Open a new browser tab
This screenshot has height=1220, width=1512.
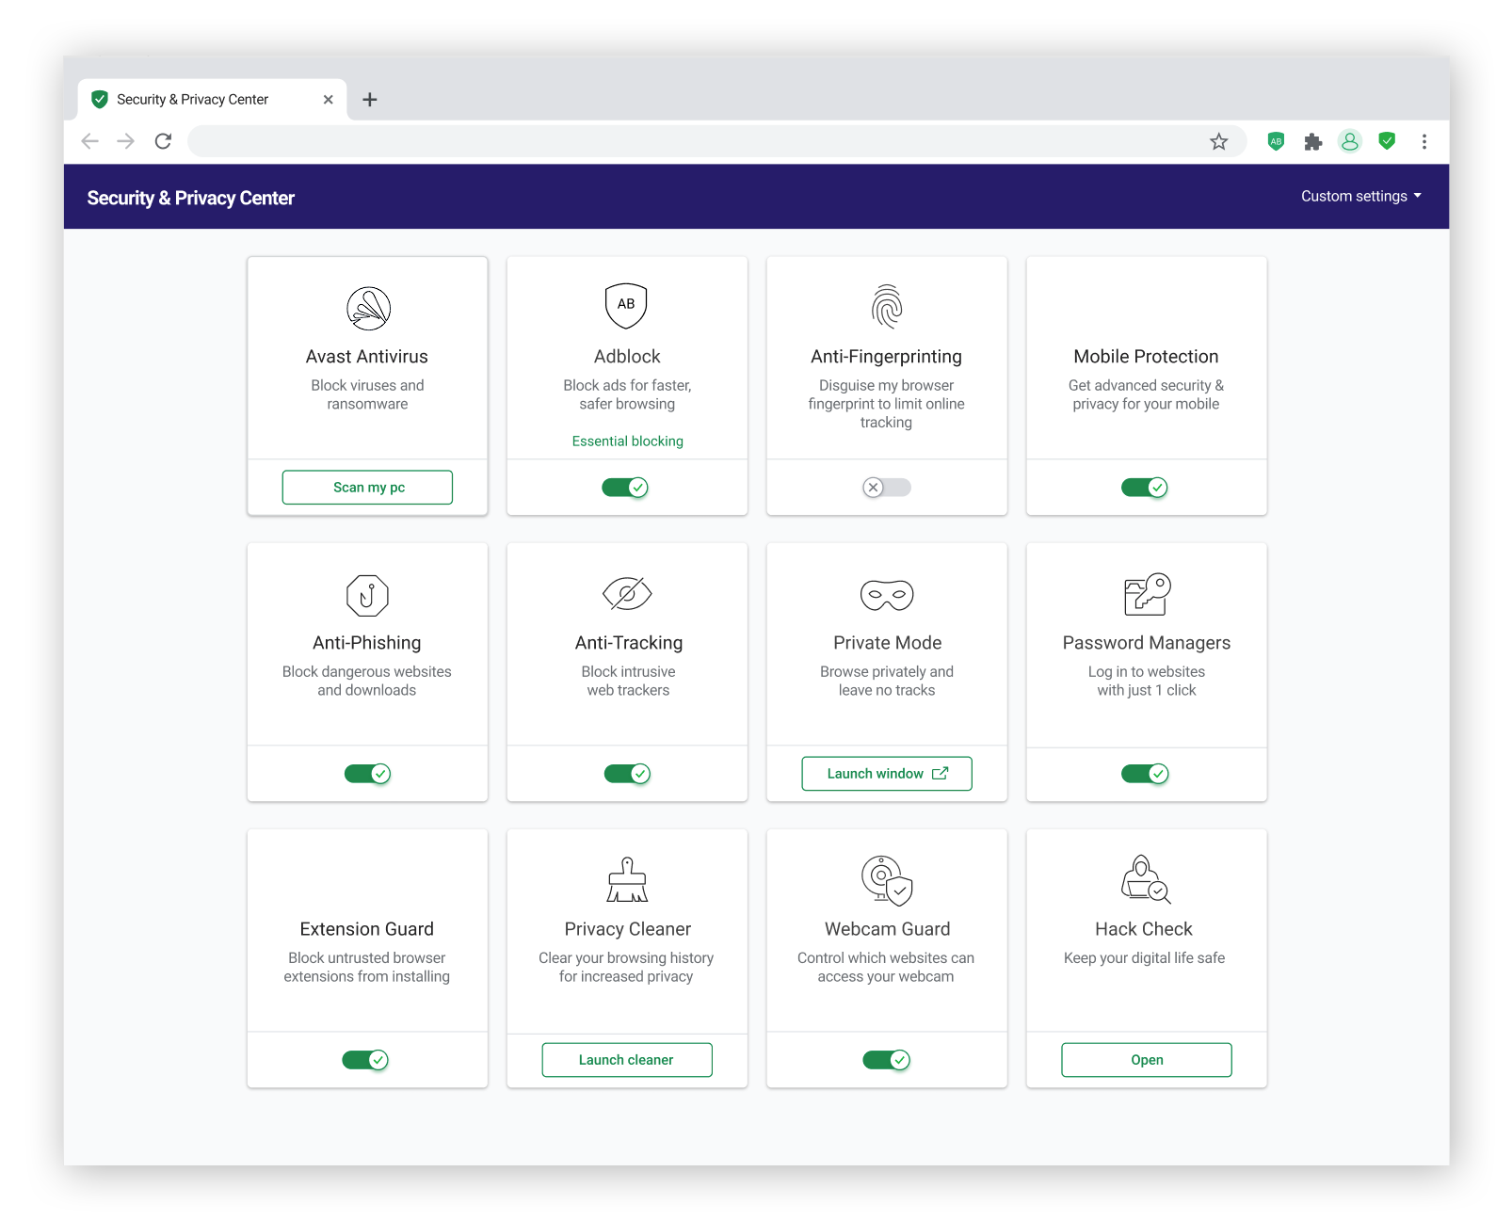coord(370,100)
